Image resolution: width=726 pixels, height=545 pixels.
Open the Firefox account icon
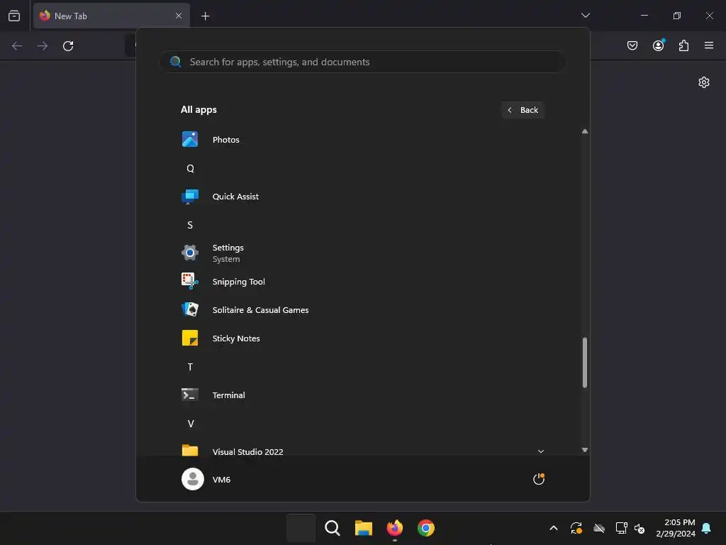659,45
